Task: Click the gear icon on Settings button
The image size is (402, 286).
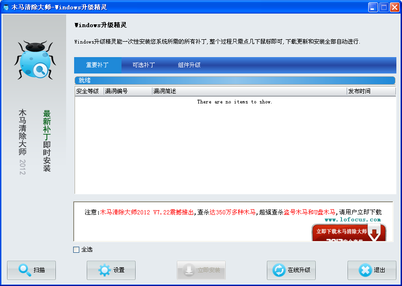Action: [105, 270]
